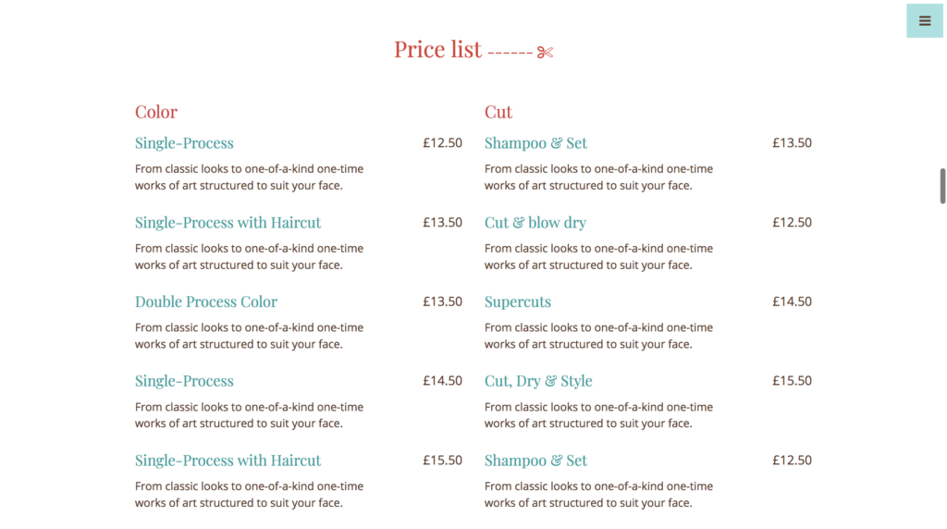Image resolution: width=947 pixels, height=529 pixels.
Task: Open the Single-Process with Haircut £13.50 item
Action: (228, 222)
